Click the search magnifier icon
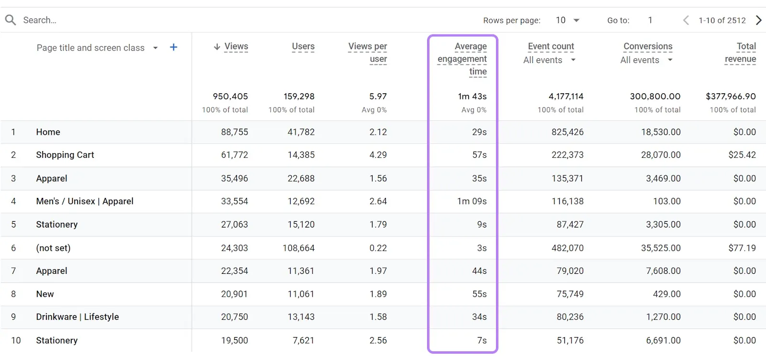The image size is (766, 359). pyautogui.click(x=11, y=20)
